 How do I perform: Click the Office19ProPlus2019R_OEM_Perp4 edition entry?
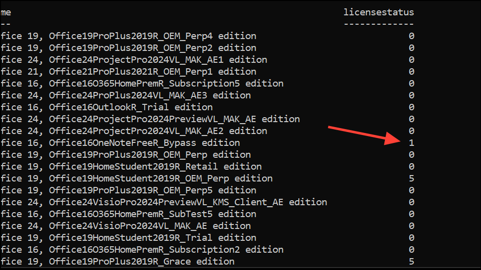152,36
